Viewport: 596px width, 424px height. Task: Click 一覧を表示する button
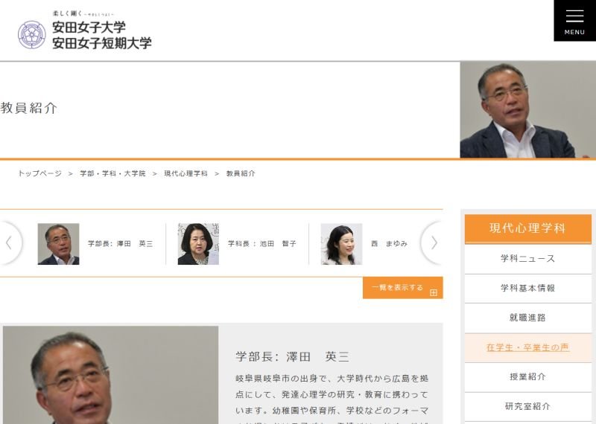click(403, 288)
